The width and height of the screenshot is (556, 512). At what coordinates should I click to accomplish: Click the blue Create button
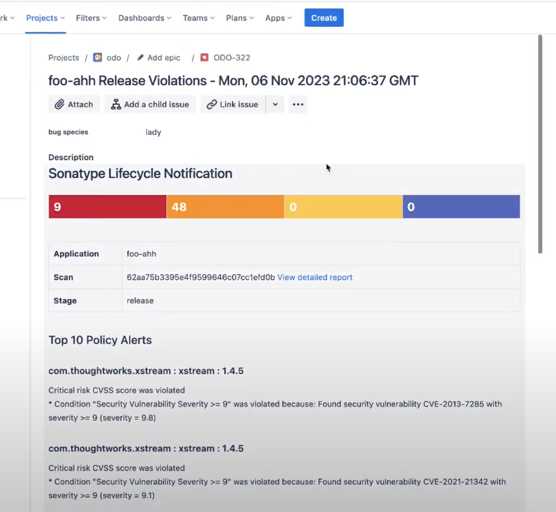324,18
